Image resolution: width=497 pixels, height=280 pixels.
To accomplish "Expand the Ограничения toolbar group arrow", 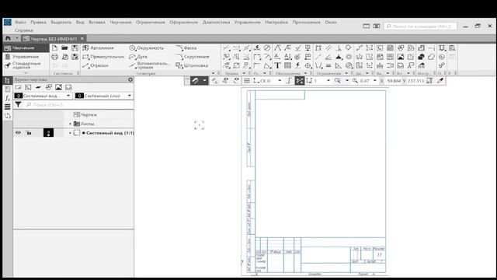I will (346, 73).
